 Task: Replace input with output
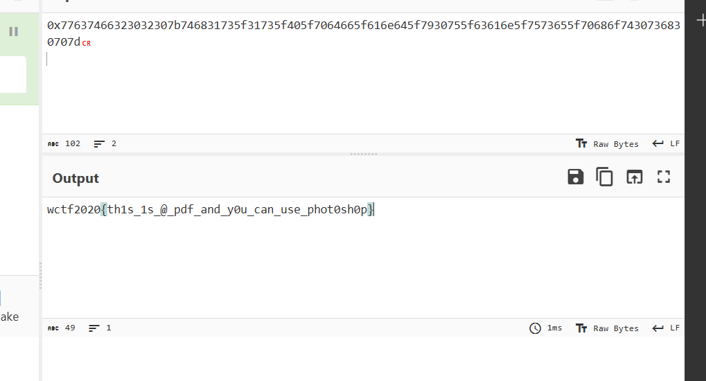tap(634, 177)
